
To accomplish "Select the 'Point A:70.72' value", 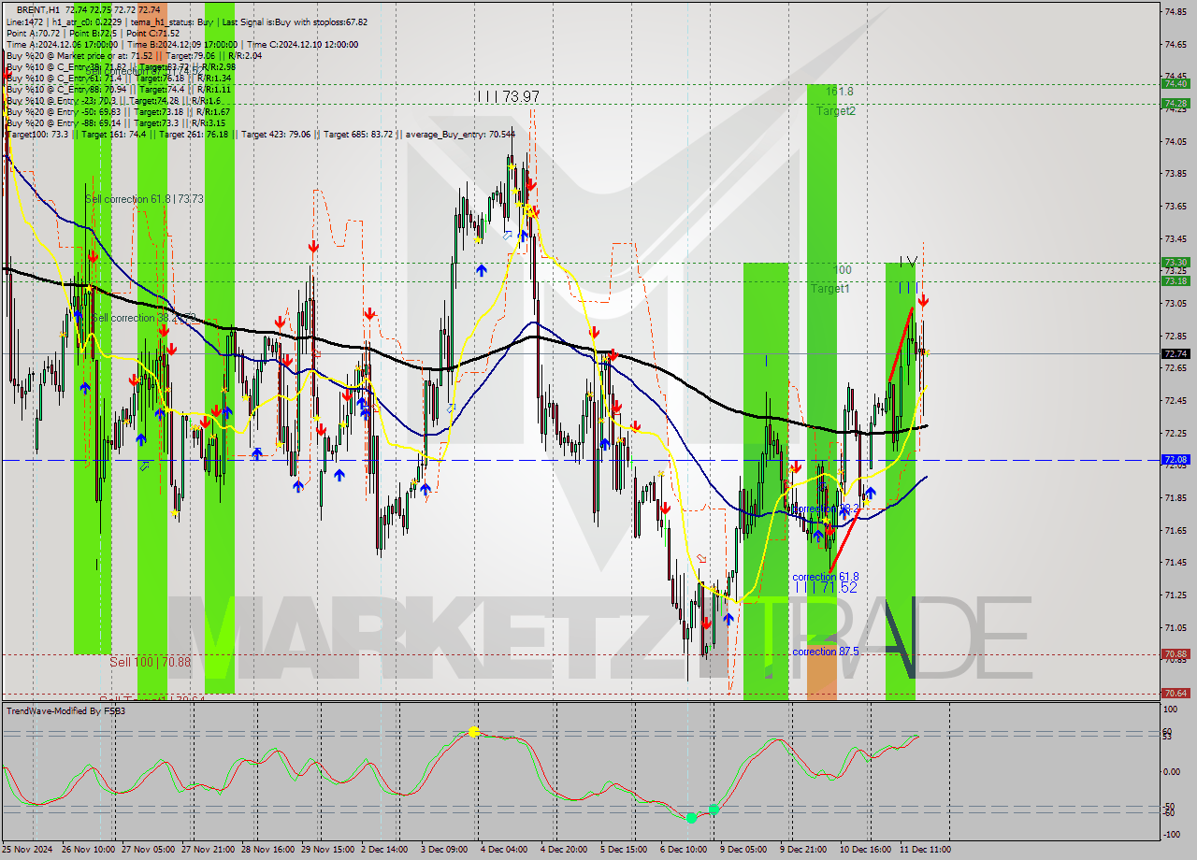I will [35, 33].
